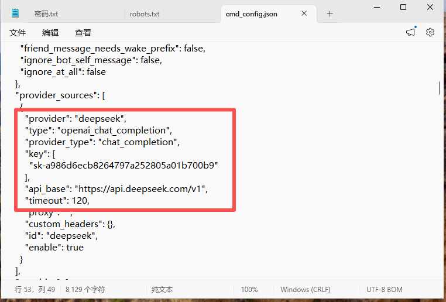Click the "timeout": 120 line
The height and width of the screenshot is (302, 446).
coord(57,201)
